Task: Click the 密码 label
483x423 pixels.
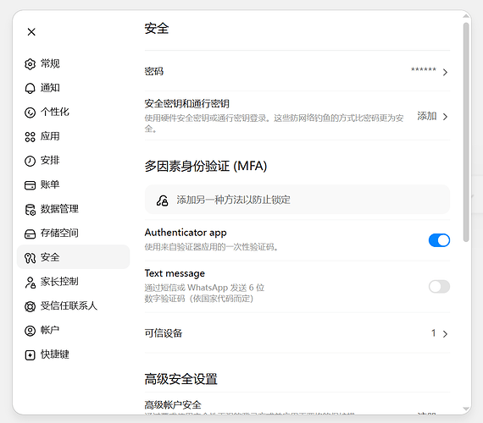Action: tap(154, 72)
